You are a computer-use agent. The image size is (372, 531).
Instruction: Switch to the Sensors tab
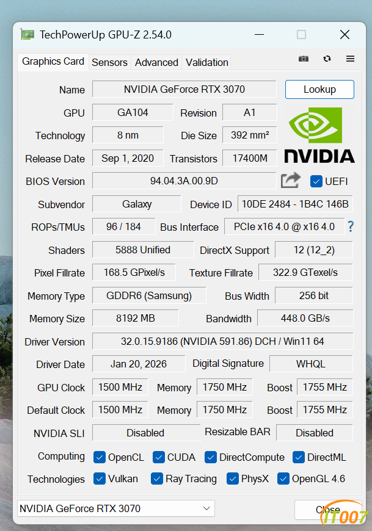click(109, 62)
